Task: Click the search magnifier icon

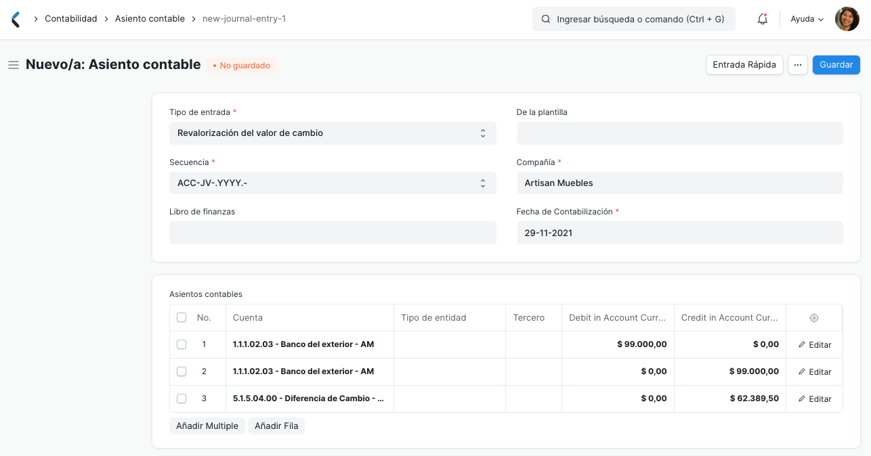Action: (x=546, y=19)
